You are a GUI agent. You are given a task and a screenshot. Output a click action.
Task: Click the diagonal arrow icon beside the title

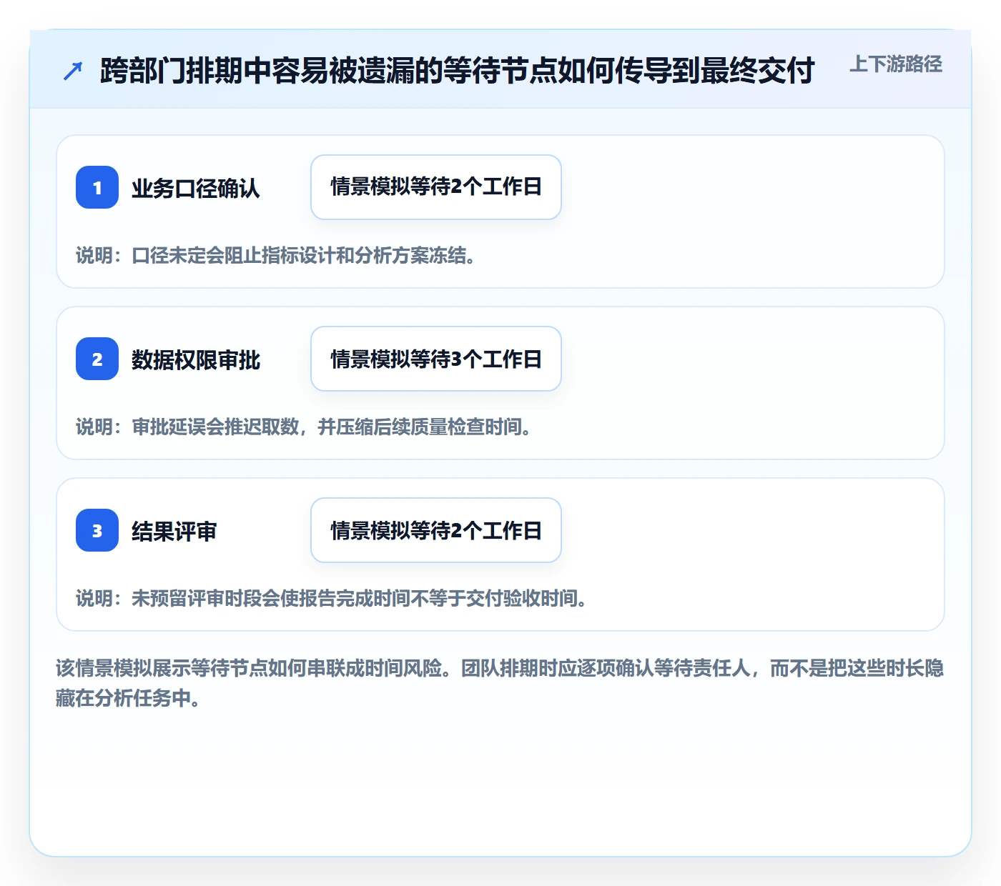[73, 71]
